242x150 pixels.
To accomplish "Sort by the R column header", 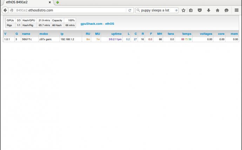I will click(143, 34).
